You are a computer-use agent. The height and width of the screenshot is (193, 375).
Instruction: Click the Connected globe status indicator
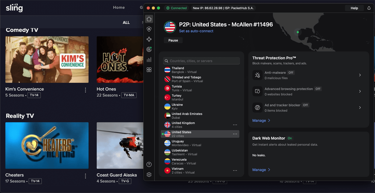click(x=176, y=8)
